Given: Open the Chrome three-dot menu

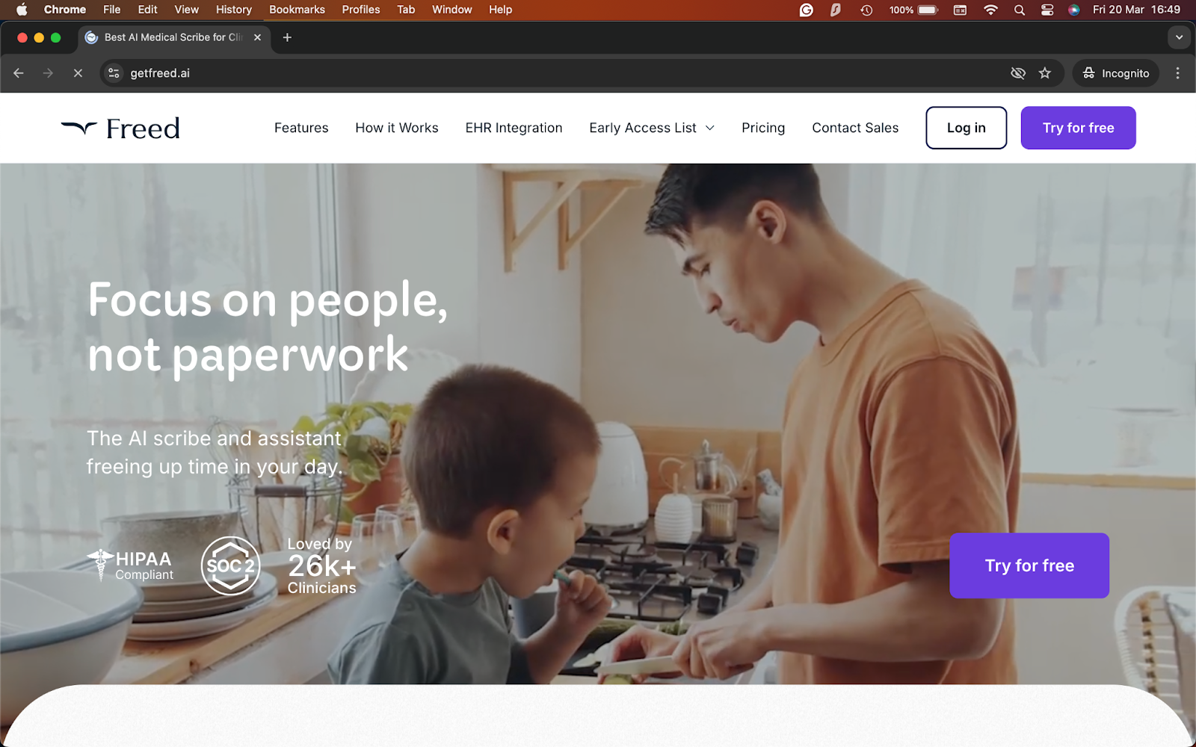Looking at the screenshot, I should pyautogui.click(x=1178, y=73).
